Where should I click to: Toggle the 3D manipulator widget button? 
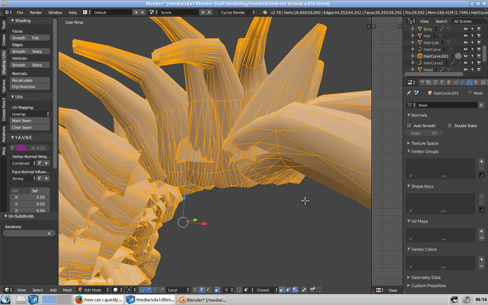pos(142,290)
